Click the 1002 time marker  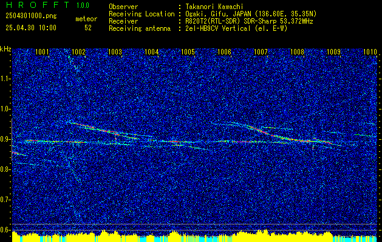point(79,52)
